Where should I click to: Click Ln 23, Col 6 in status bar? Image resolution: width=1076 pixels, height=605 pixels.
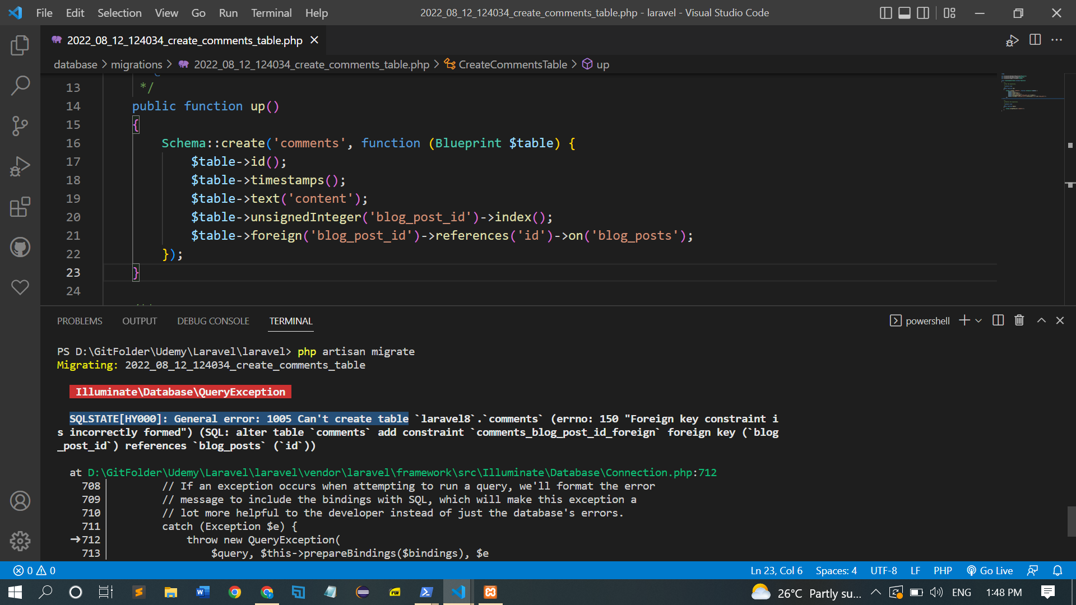[x=776, y=570]
